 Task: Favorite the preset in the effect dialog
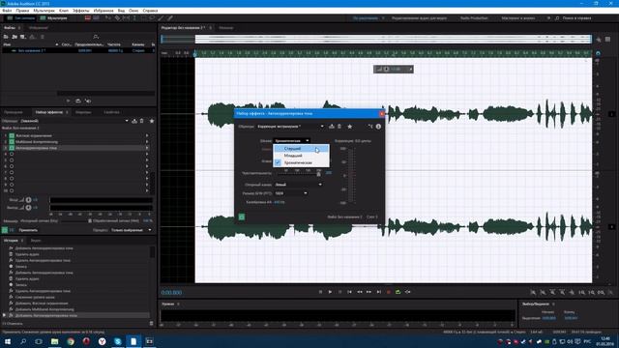pyautogui.click(x=350, y=127)
